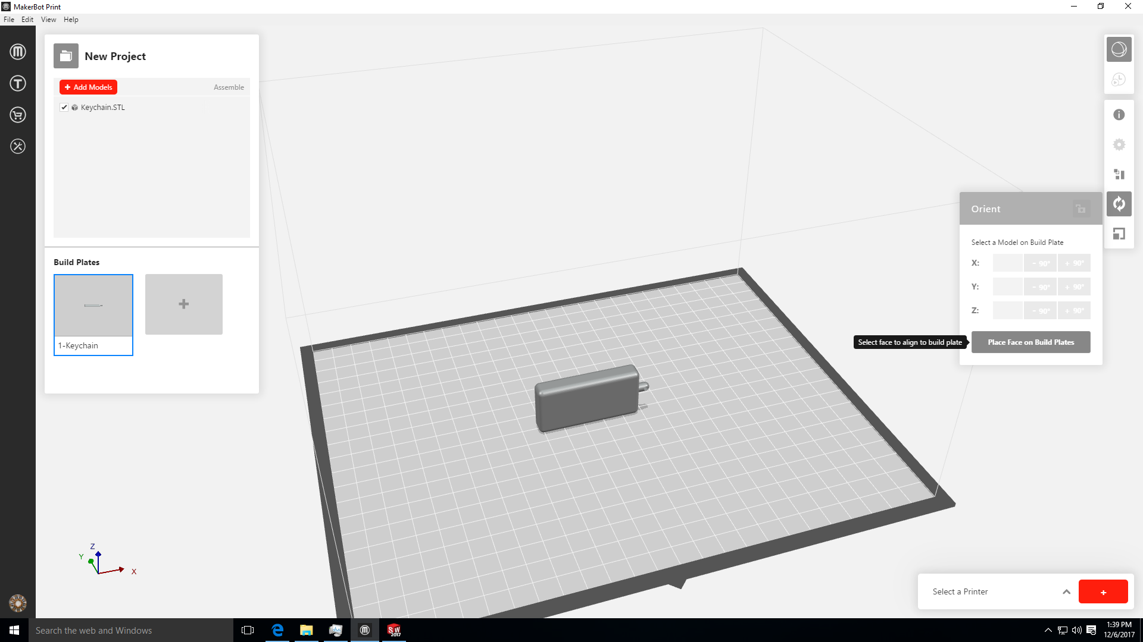Screen dimensions: 1143x642
Task: Open the utilities tools panel
Action: click(18, 146)
